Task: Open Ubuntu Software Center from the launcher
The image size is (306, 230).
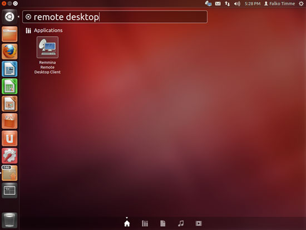Action: point(9,121)
